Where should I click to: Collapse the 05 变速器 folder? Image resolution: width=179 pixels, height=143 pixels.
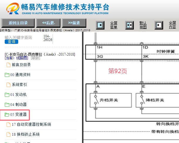[18, 114]
